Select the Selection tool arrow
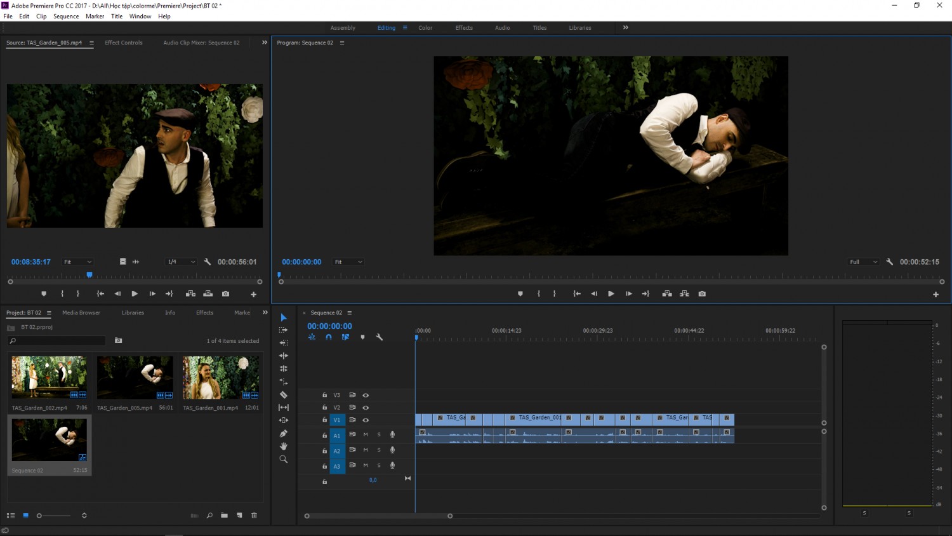This screenshot has height=536, width=952. coord(284,318)
